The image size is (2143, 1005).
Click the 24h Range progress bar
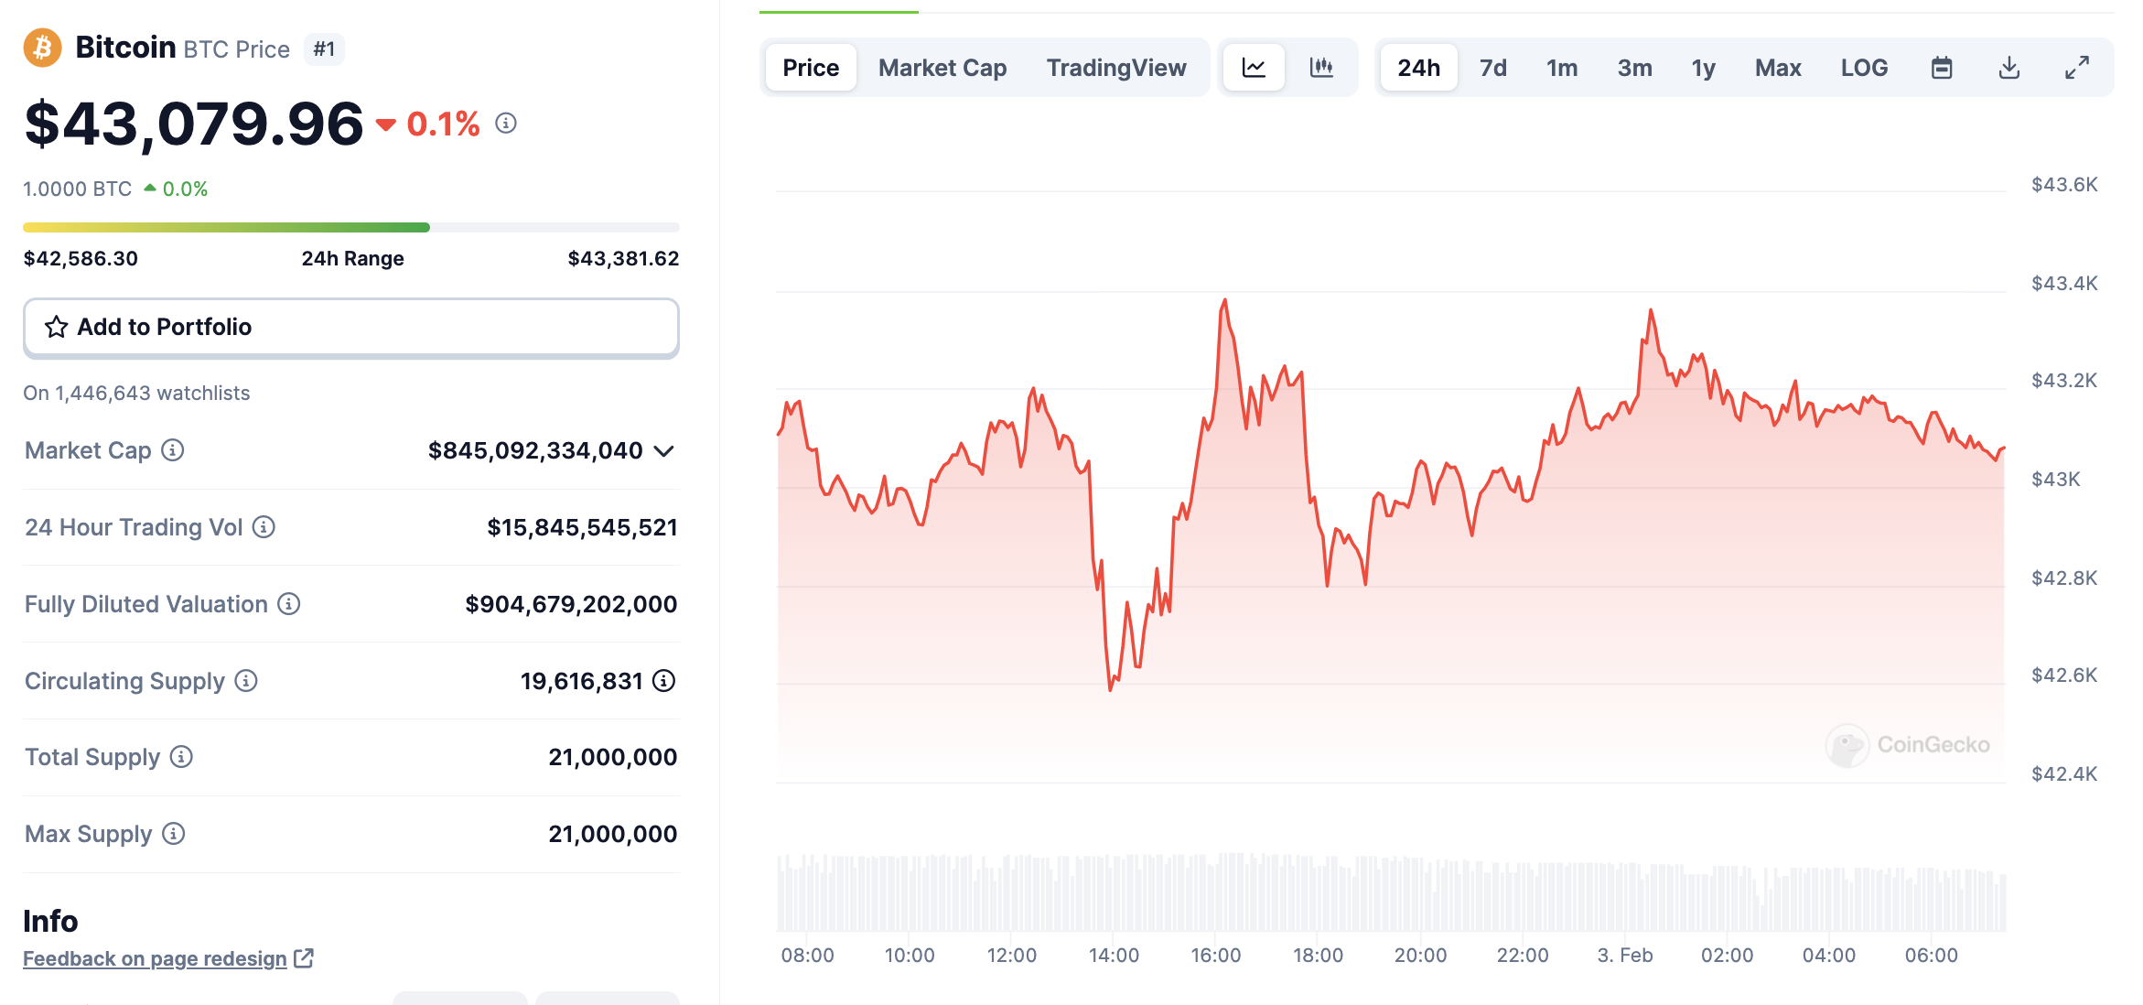tap(351, 227)
